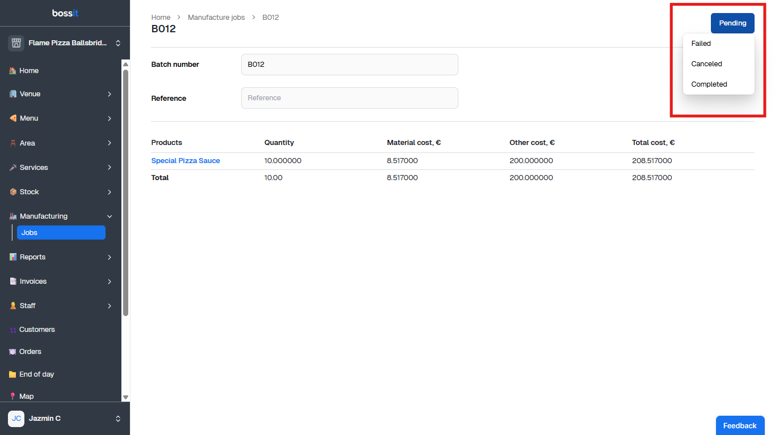The width and height of the screenshot is (775, 435).
Task: Expand the Staff submenu chevron
Action: pos(109,306)
